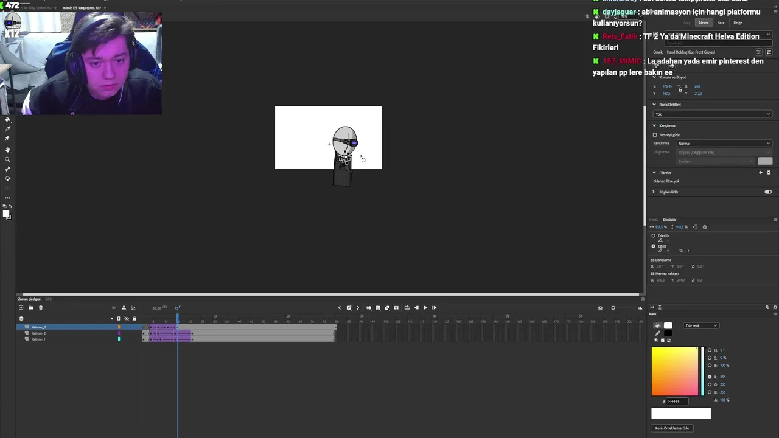Click the FFFFFF hex color field
779x438 pixels.
click(677, 401)
